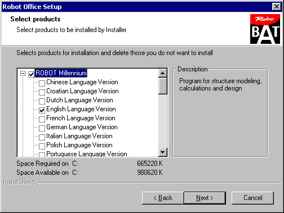The height and width of the screenshot is (213, 284).
Task: Collapse the ROBOT Millennium tree node
Action: (x=23, y=73)
